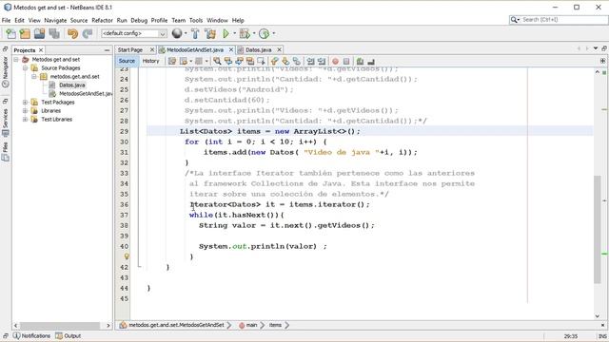Run project with green play icon
The width and height of the screenshot is (609, 342).
(226, 34)
